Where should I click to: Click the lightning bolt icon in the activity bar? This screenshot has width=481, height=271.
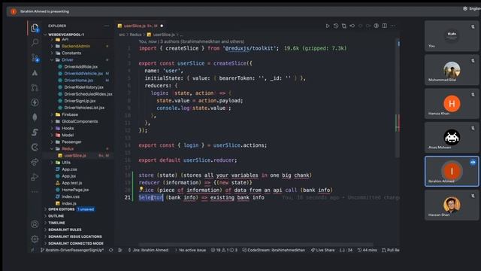[35, 102]
